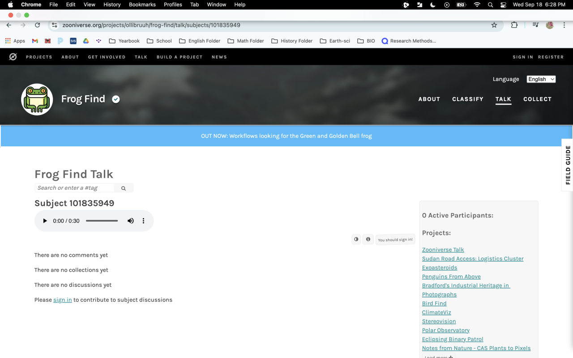Open the Stereovision link
This screenshot has width=573, height=358.
click(x=439, y=321)
